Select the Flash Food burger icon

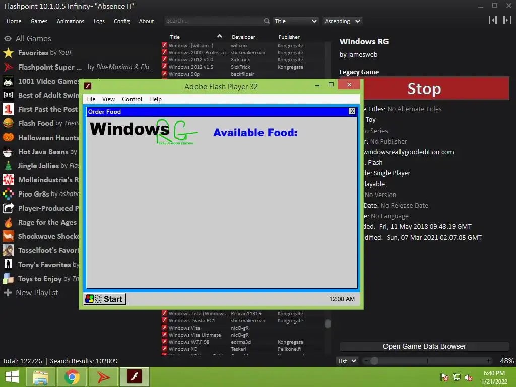(x=8, y=123)
